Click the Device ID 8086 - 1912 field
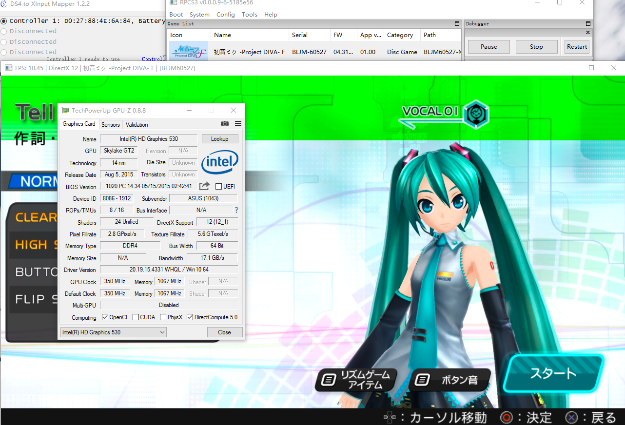This screenshot has height=425, width=625. (x=116, y=198)
